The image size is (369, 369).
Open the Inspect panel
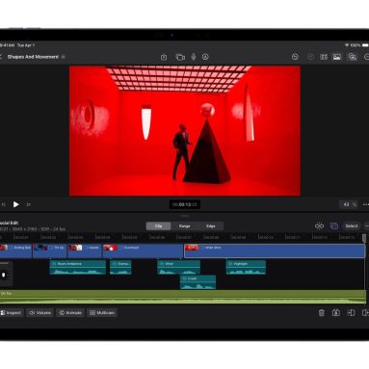point(11,313)
